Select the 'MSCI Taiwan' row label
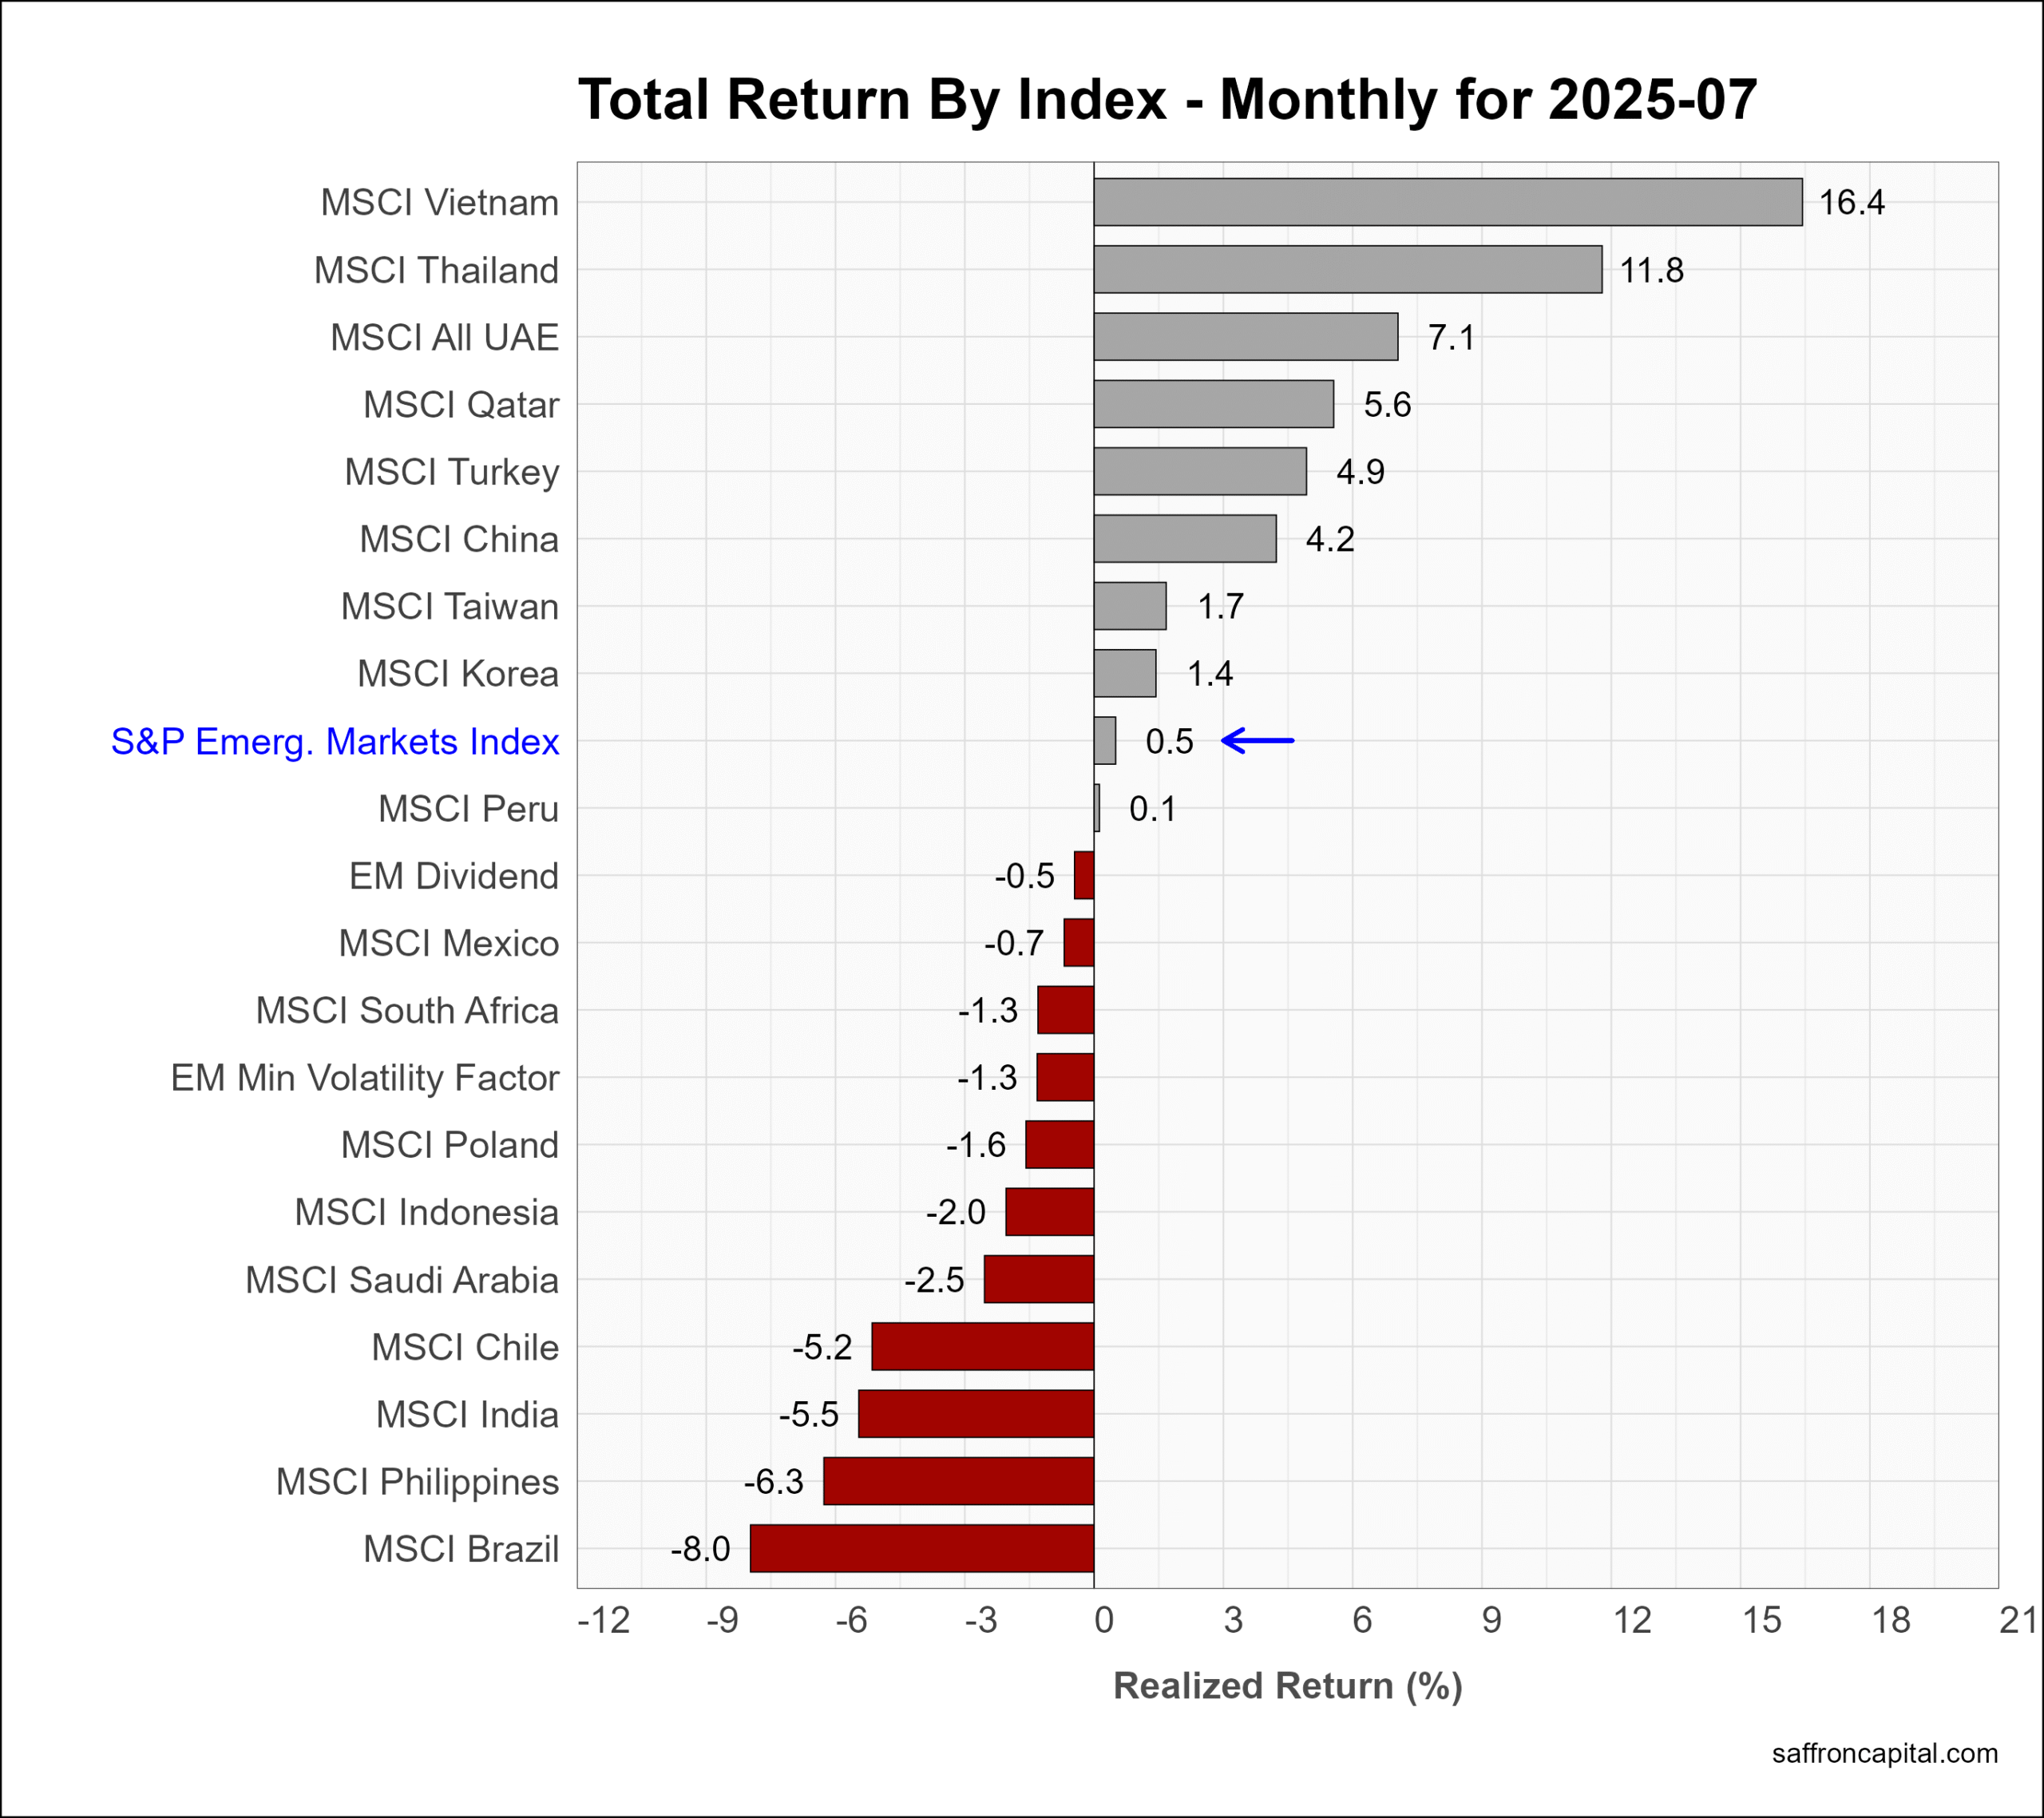Viewport: 2044px width, 1818px height. pyautogui.click(x=450, y=606)
